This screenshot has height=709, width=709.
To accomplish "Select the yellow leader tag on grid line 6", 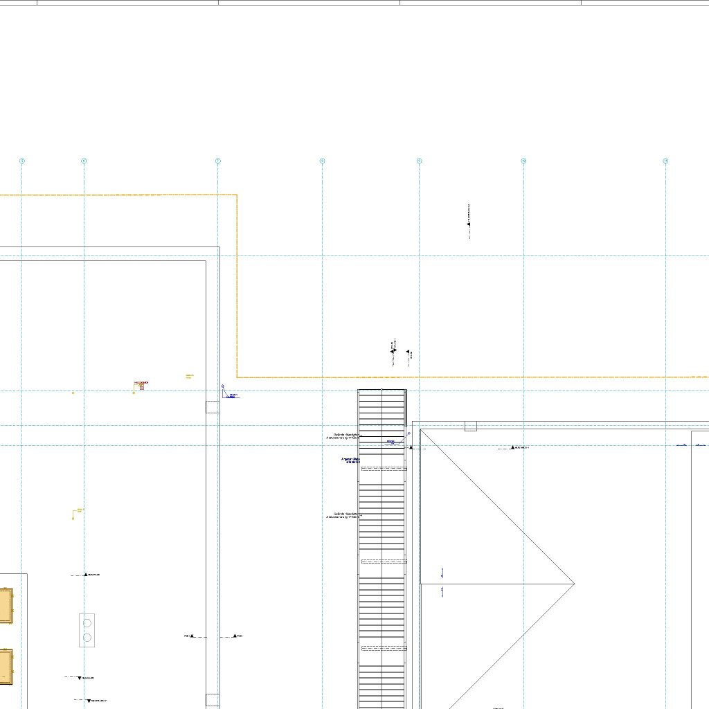I will click(x=78, y=512).
